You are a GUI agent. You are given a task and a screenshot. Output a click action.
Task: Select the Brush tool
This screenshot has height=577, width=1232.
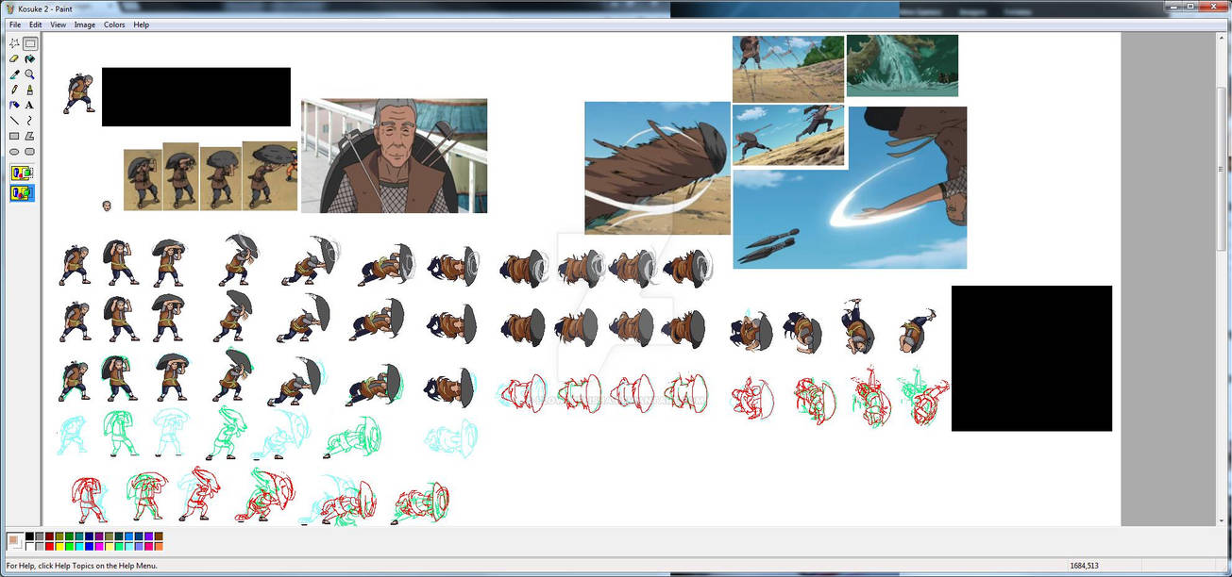(30, 90)
